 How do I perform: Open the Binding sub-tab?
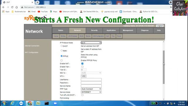pyautogui.click(x=63, y=36)
